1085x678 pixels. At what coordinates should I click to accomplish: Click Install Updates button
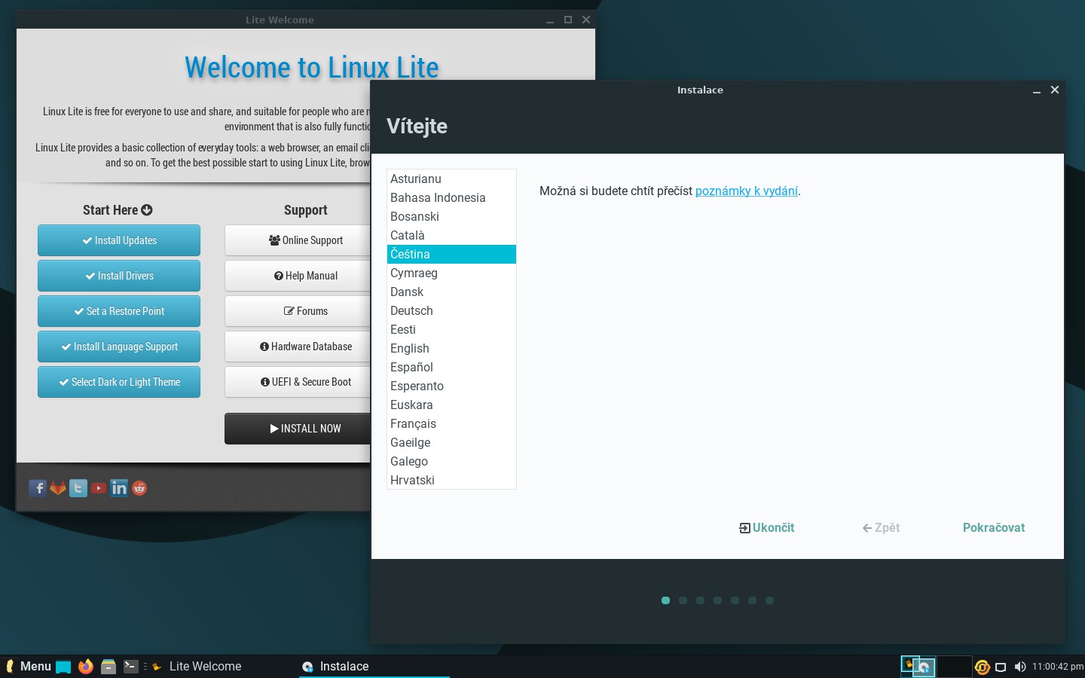(119, 240)
